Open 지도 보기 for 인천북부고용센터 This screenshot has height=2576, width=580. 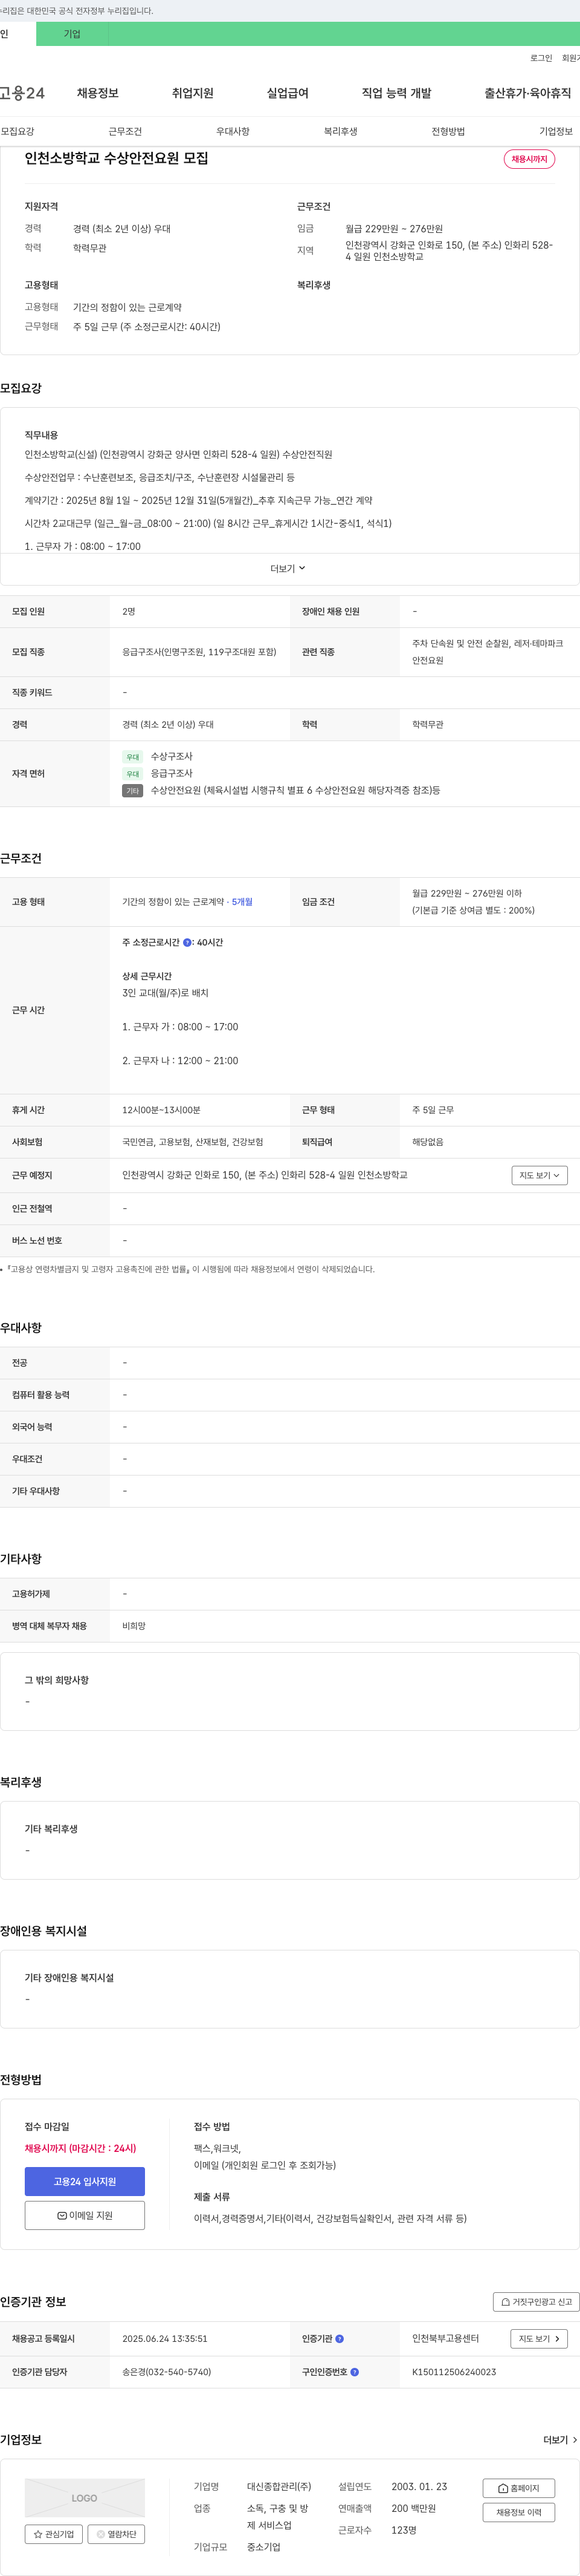539,2339
